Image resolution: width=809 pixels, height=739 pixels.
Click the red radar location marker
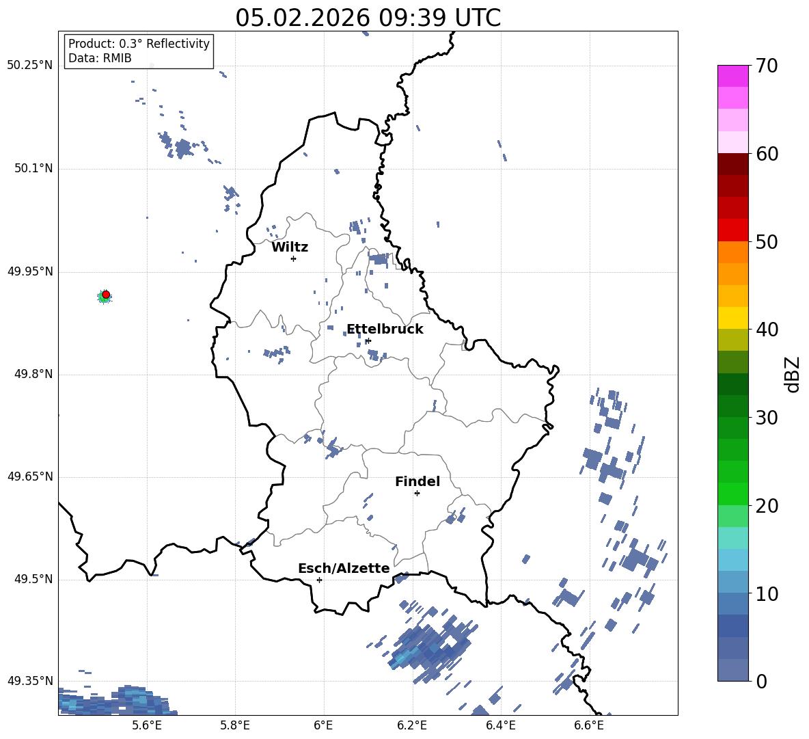tap(106, 295)
